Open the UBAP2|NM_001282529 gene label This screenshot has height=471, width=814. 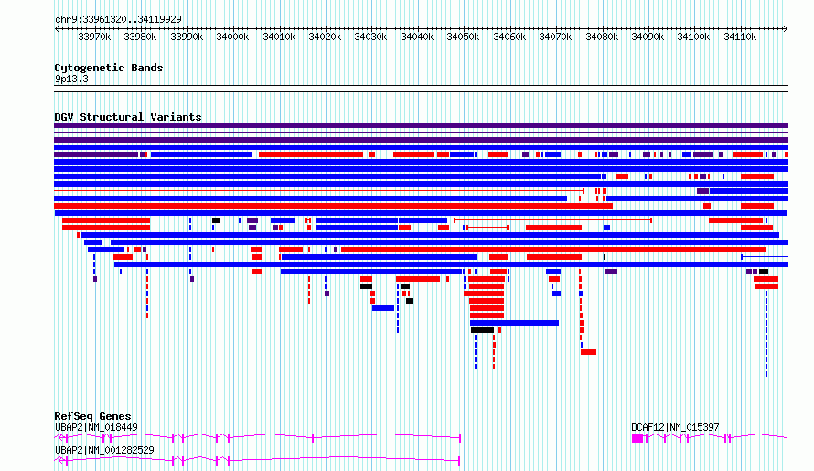104,450
